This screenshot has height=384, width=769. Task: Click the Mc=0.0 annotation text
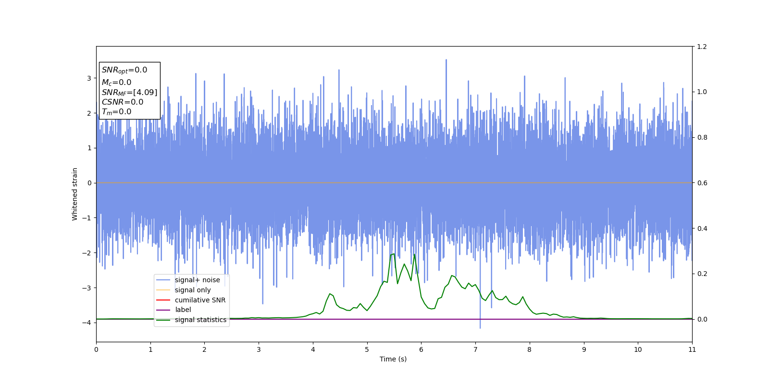[x=116, y=83]
